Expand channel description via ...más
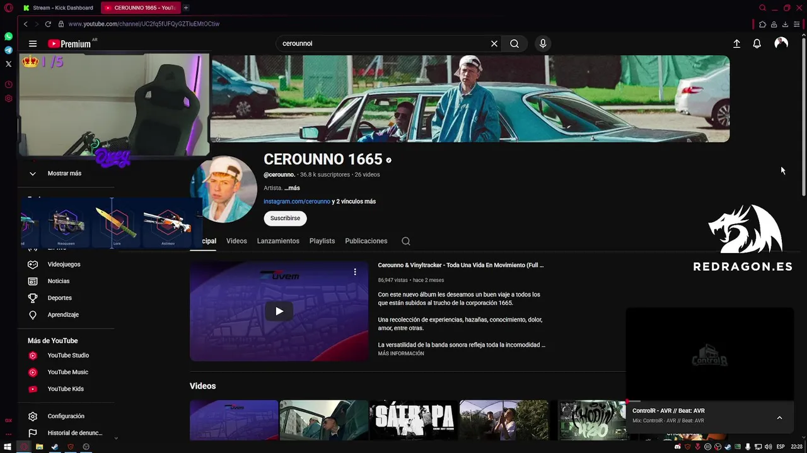The image size is (807, 453). [x=292, y=188]
